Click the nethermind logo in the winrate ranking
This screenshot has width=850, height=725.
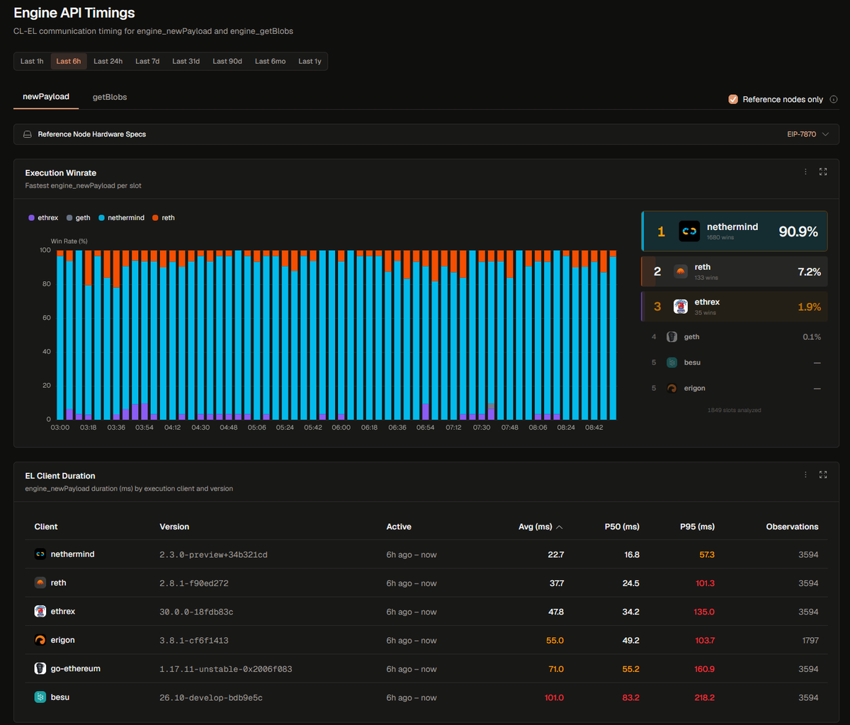point(689,232)
